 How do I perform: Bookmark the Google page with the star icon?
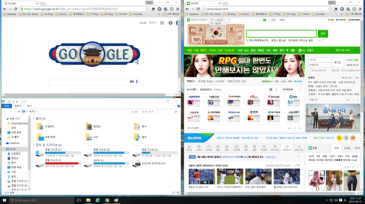[147, 9]
